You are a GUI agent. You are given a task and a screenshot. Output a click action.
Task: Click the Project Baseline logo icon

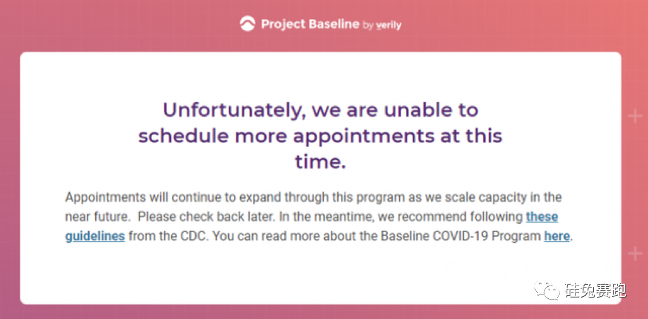pos(248,25)
